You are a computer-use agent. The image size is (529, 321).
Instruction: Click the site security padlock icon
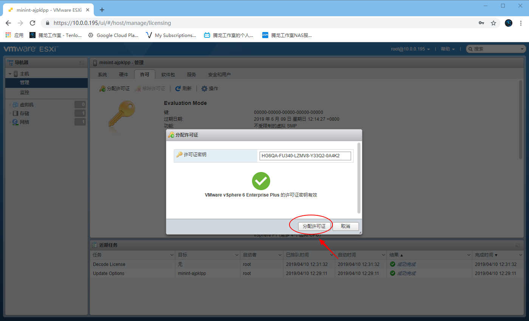48,23
